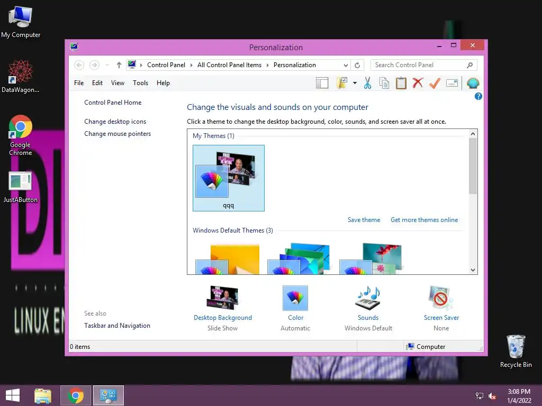Click Chrome in the taskbar
This screenshot has height=406, width=542.
(x=76, y=395)
